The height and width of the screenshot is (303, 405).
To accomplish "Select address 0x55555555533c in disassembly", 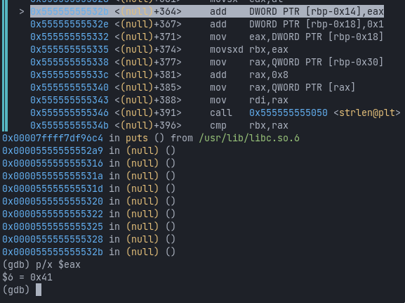I will [69, 75].
